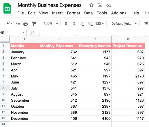This screenshot has height=127, width=149.
Task: Click into the formula bar
Action: point(94,33)
